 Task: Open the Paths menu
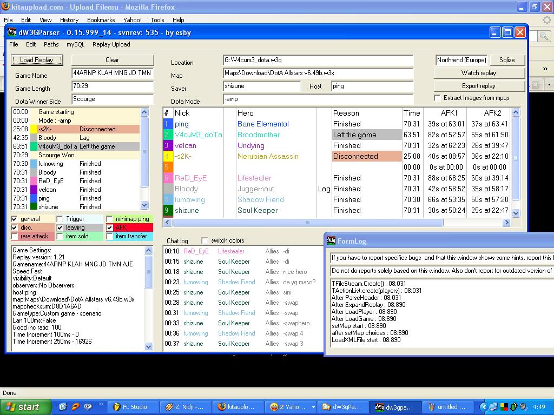click(x=51, y=44)
